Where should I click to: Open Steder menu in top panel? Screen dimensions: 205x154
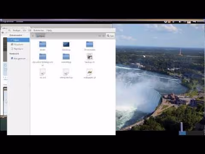[x=20, y=21]
